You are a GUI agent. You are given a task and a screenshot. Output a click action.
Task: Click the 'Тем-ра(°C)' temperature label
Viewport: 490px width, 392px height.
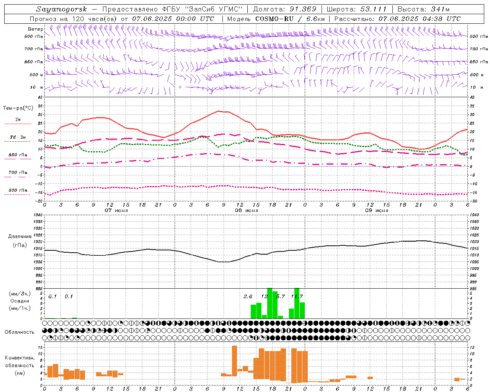coord(18,108)
